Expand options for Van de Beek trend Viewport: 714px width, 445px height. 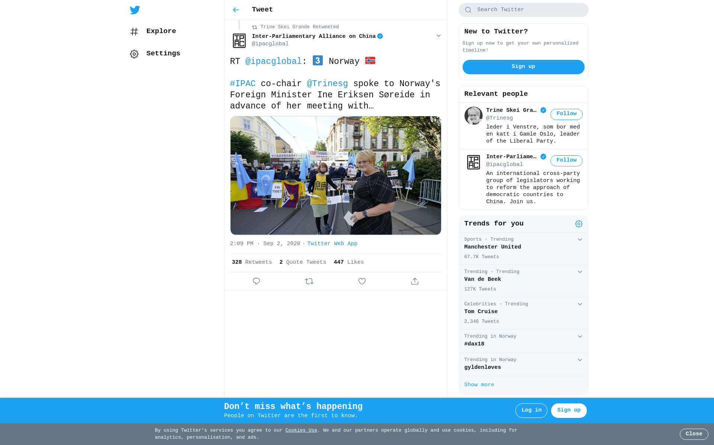tap(580, 272)
